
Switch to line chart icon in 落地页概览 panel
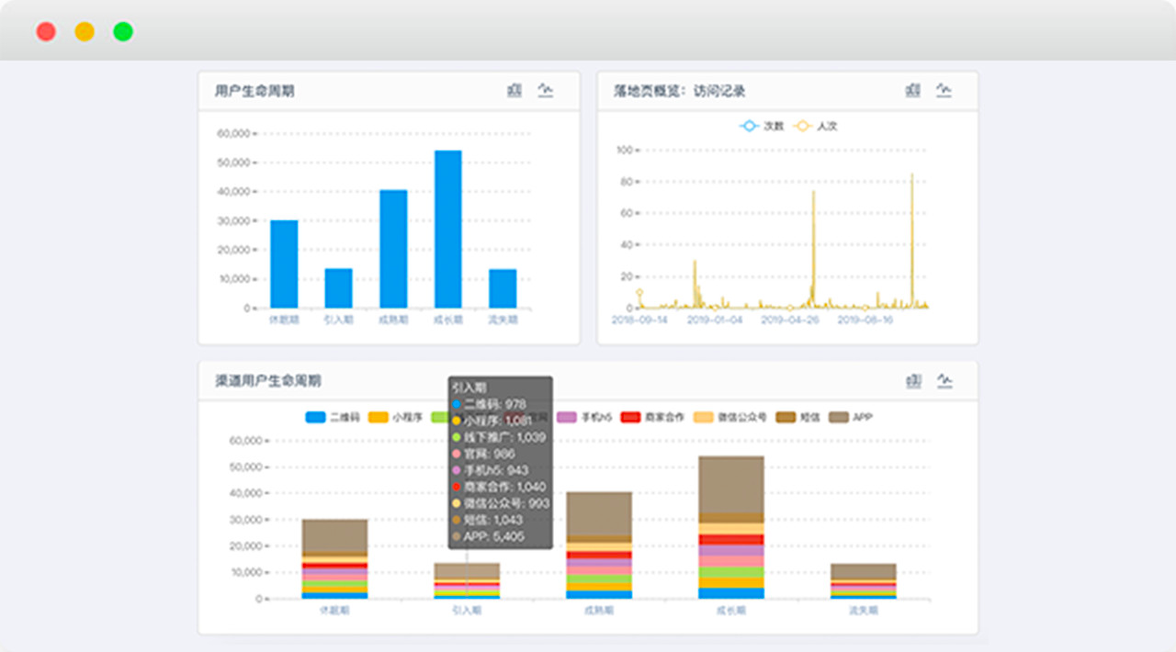point(944,90)
